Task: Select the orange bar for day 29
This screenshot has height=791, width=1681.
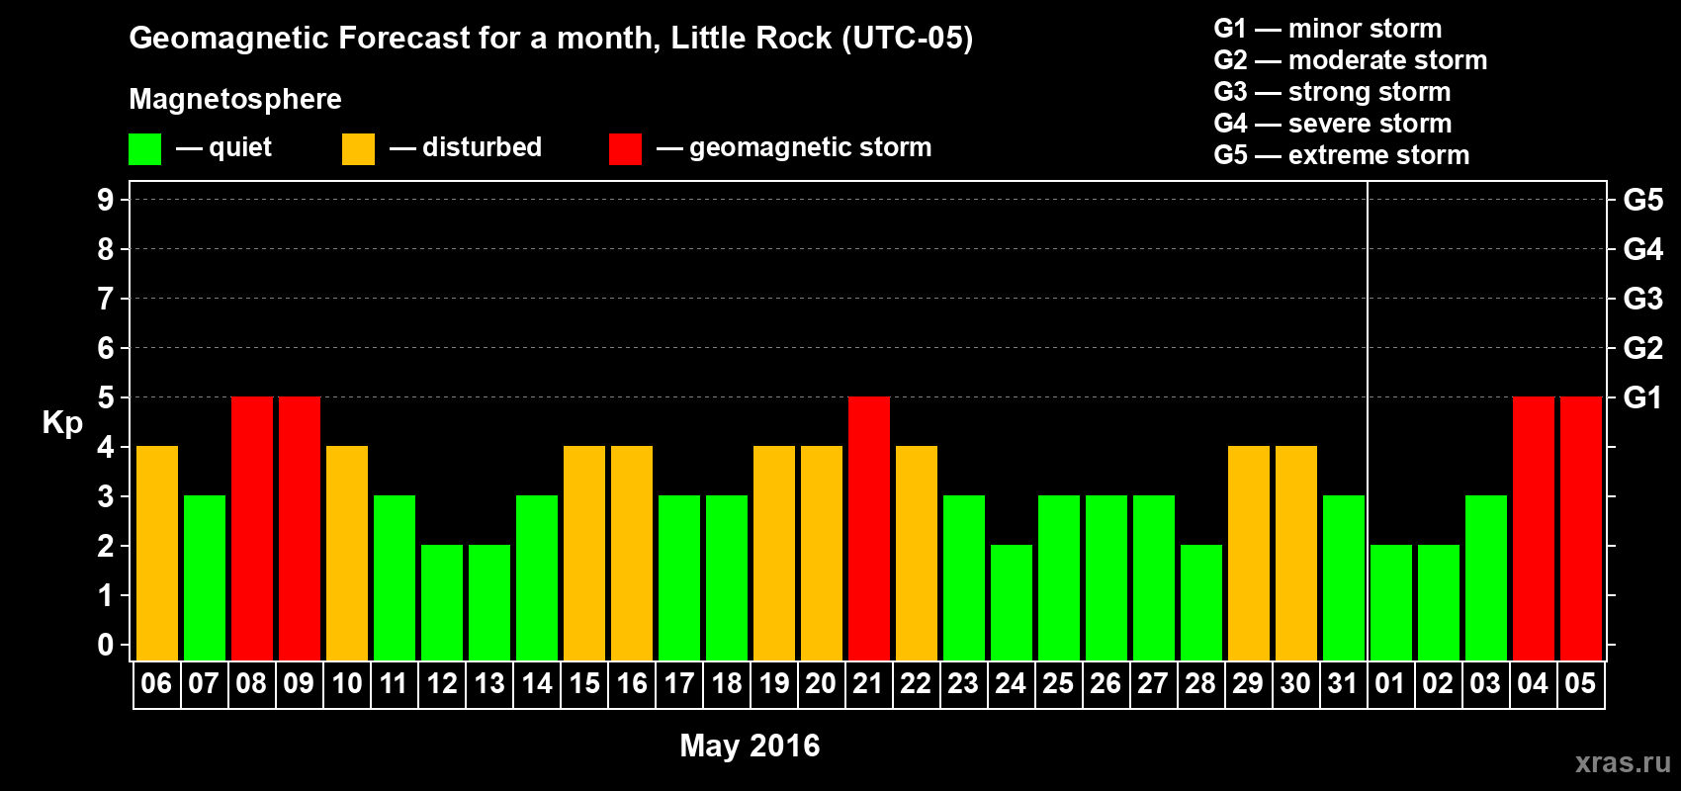Action: point(1249,554)
